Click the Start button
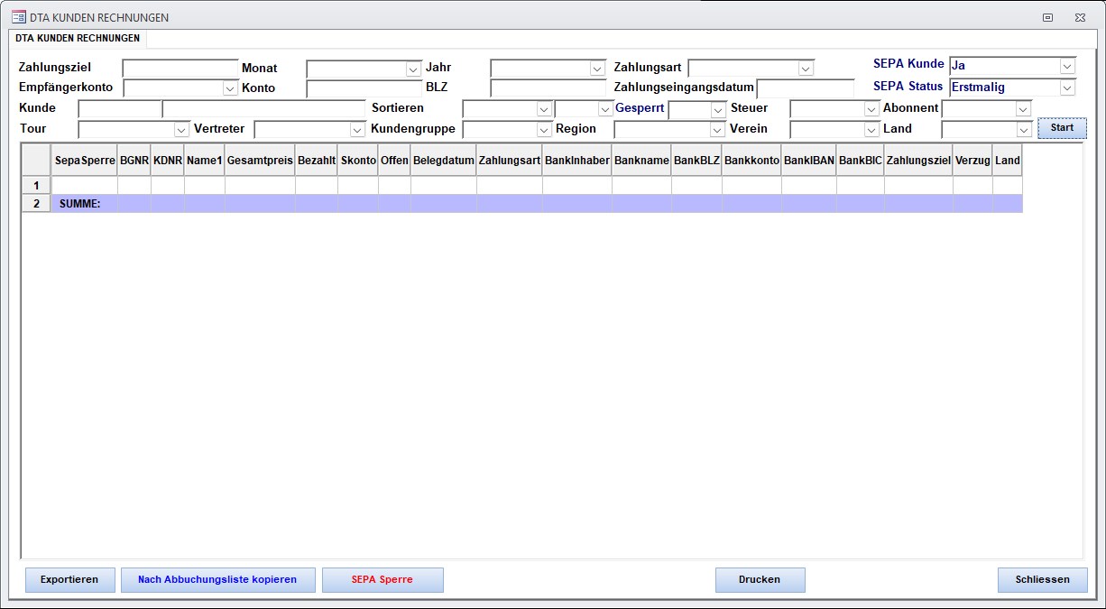The height and width of the screenshot is (609, 1106). [x=1062, y=128]
